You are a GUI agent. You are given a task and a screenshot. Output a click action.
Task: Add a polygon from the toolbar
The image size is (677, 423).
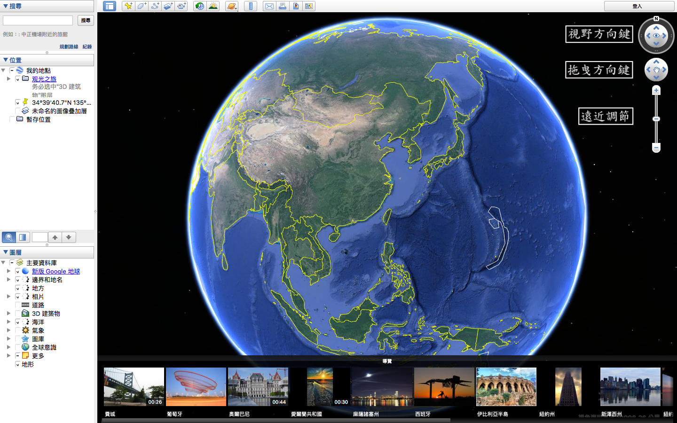pyautogui.click(x=142, y=6)
